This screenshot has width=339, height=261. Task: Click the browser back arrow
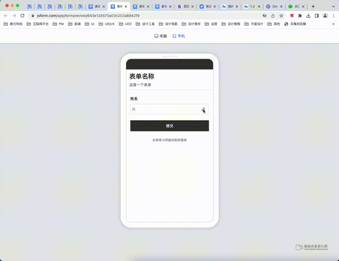pos(6,15)
